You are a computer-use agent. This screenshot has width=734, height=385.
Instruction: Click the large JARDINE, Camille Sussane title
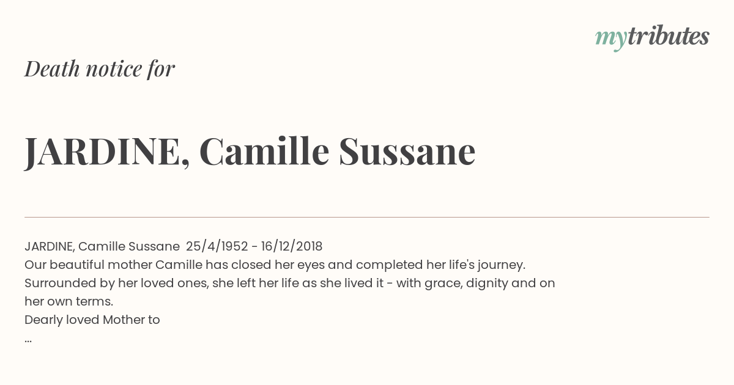pyautogui.click(x=250, y=152)
